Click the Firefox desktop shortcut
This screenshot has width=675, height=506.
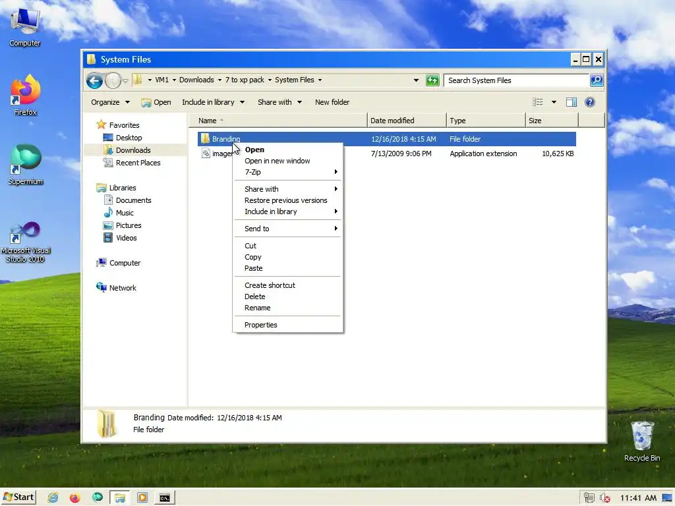pos(25,96)
